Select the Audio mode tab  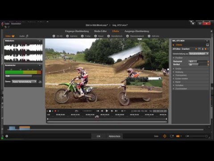click(24, 36)
